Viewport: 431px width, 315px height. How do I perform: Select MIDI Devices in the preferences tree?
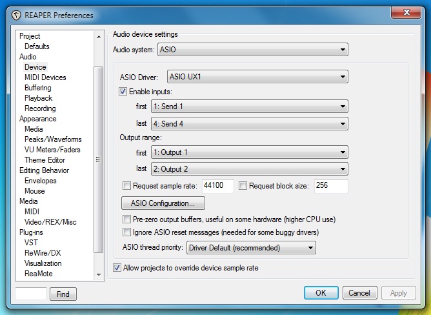pos(45,77)
